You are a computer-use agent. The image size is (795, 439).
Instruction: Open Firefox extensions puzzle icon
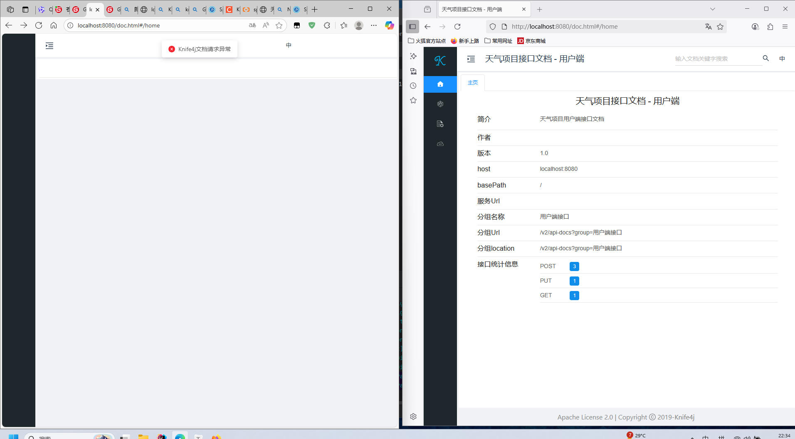coord(770,27)
